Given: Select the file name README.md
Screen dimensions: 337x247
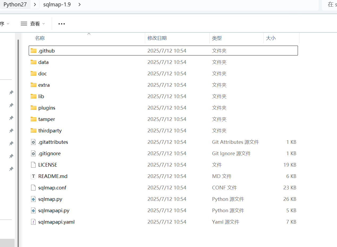Looking at the screenshot, I should click(x=53, y=176).
